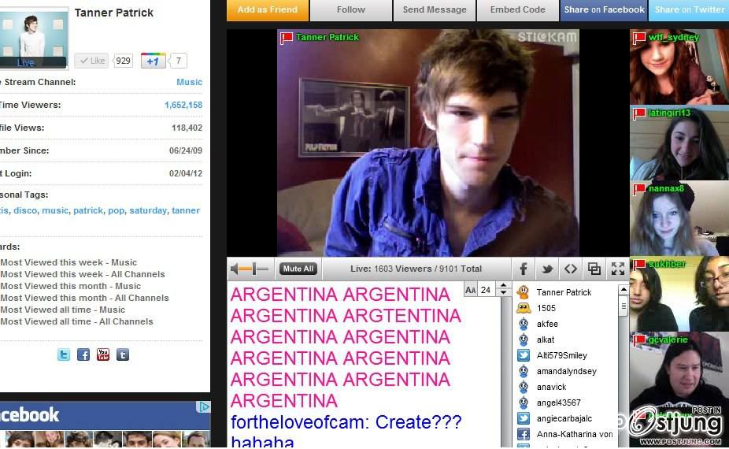
Task: Click the Google +1 button
Action: (x=153, y=61)
